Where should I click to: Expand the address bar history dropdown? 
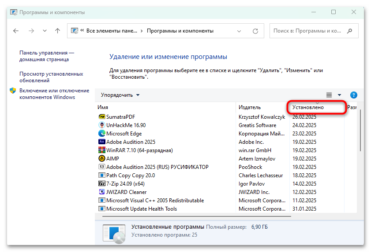[x=239, y=31]
